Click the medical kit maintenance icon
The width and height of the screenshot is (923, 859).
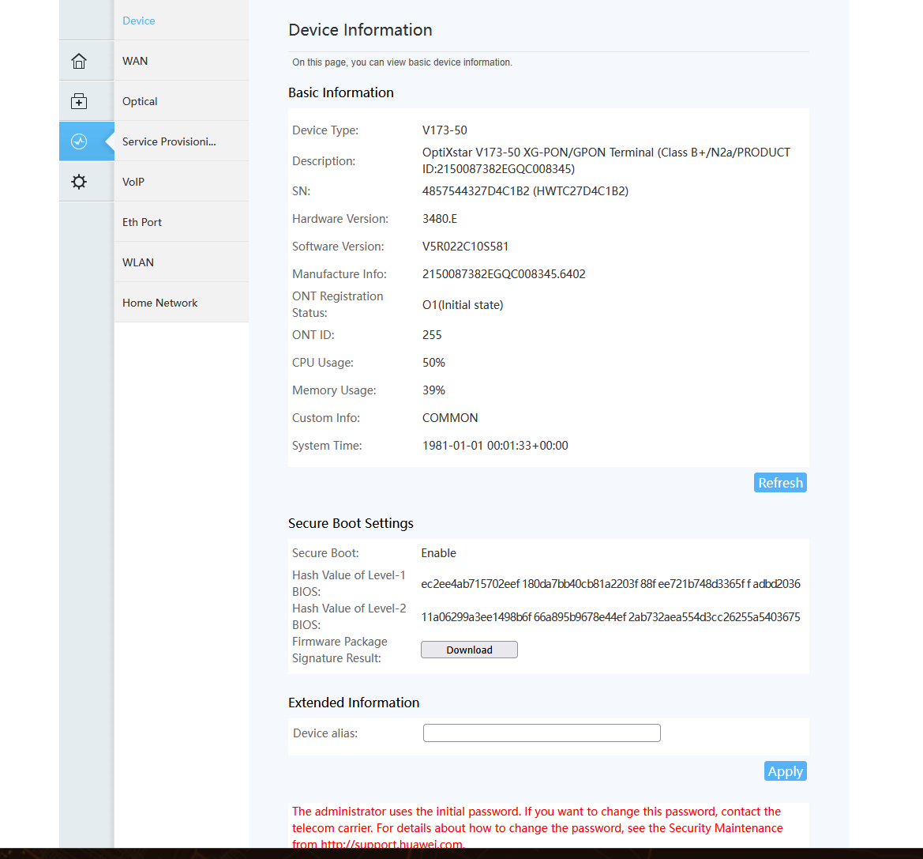tap(79, 101)
